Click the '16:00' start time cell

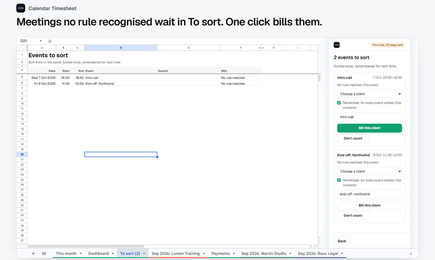point(65,78)
